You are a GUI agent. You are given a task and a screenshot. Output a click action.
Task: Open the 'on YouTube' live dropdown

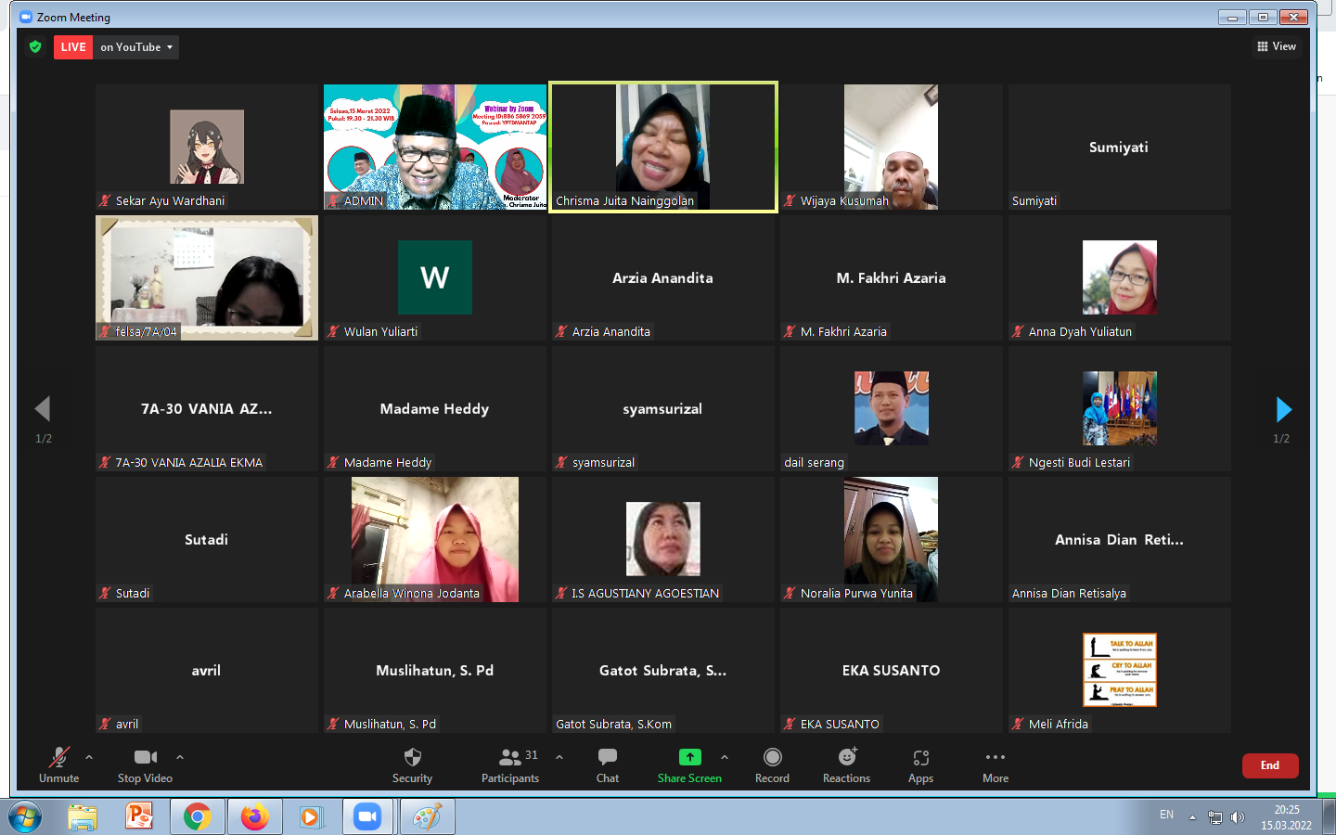136,47
